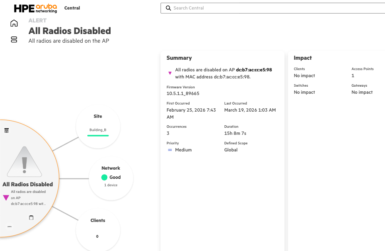
Task: Open the ellipsis menu on alert circle
Action: (x=10, y=227)
